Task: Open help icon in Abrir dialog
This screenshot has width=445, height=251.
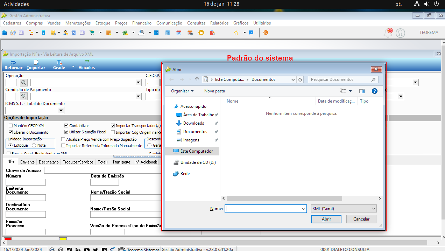Action: [x=375, y=91]
